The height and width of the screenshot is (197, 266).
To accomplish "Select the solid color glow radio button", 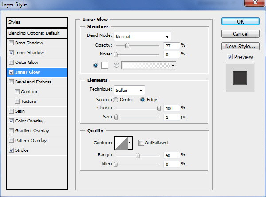I will 96,65.
